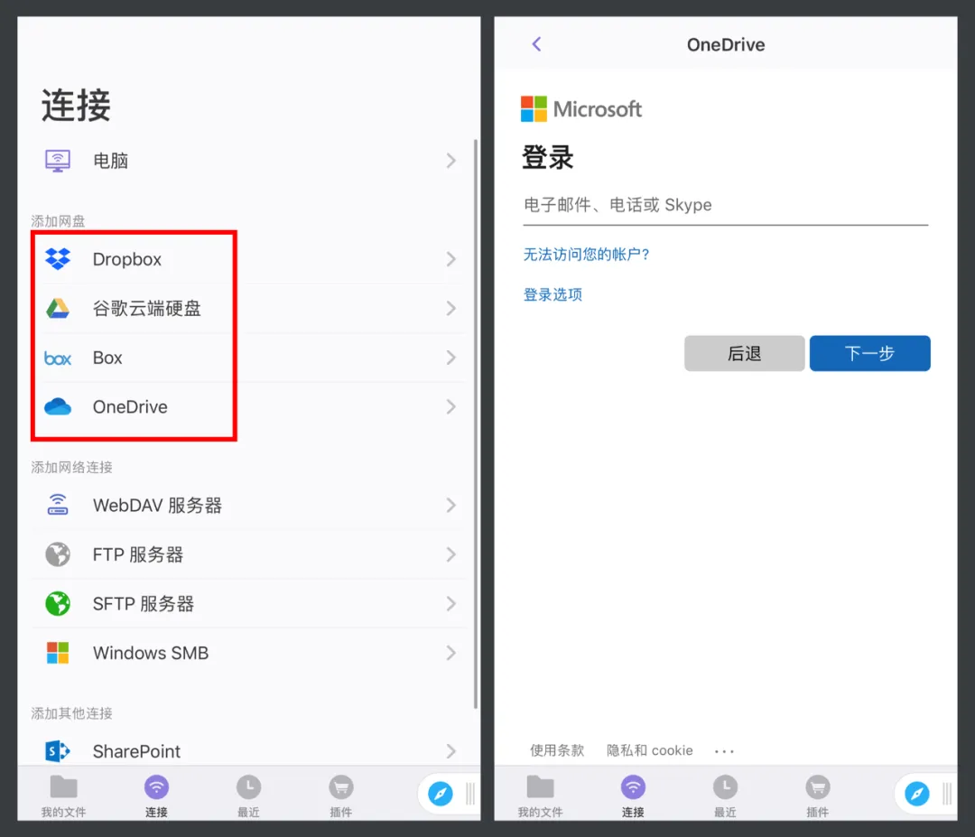The width and height of the screenshot is (975, 837).
Task: Click the 后退 button
Action: pos(744,353)
